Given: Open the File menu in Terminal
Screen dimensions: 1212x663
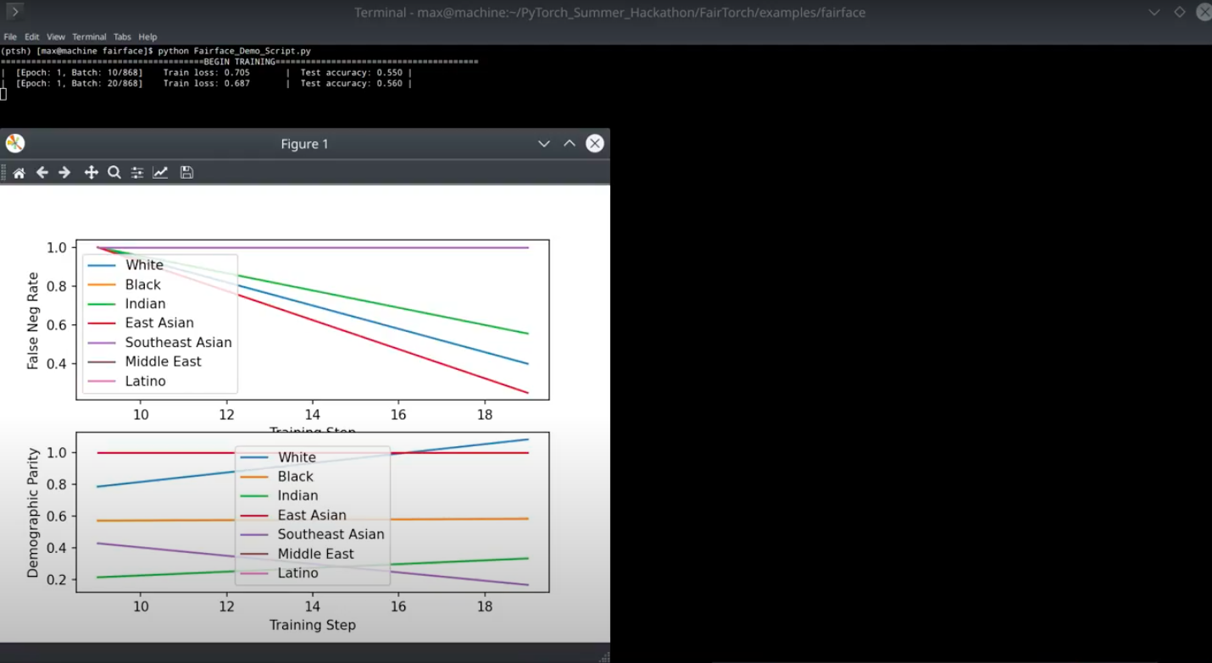Looking at the screenshot, I should click(10, 37).
